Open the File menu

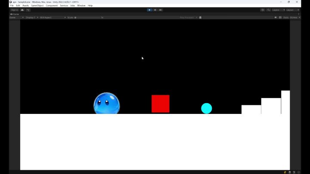coord(12,6)
